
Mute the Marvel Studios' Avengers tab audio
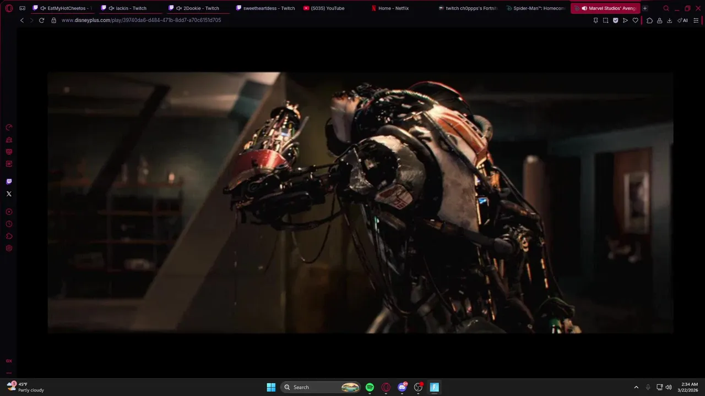pos(584,8)
